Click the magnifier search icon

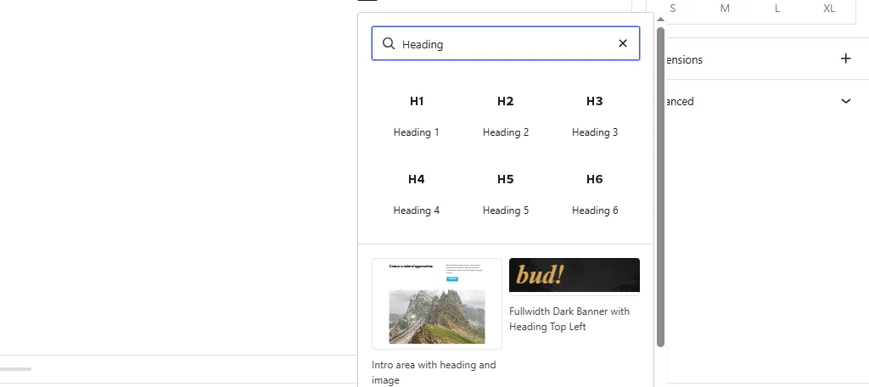389,44
